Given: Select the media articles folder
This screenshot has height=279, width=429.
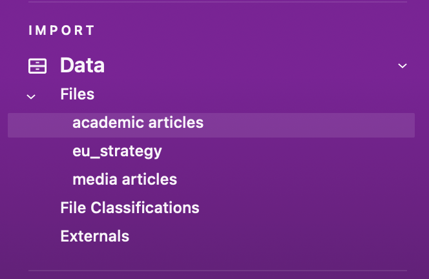Looking at the screenshot, I should pos(125,179).
